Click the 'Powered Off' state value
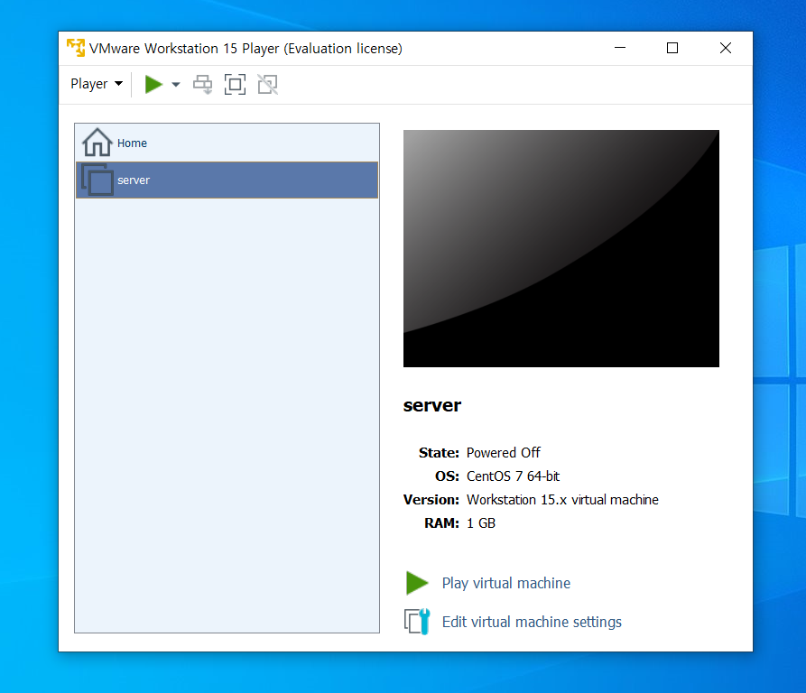Viewport: 806px width, 693px height. point(504,453)
